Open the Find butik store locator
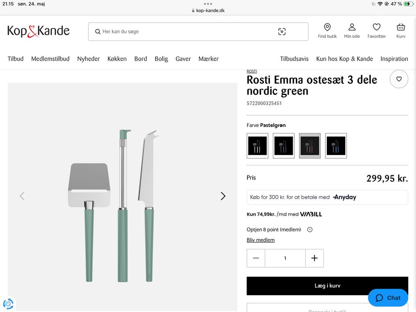 coord(327,31)
